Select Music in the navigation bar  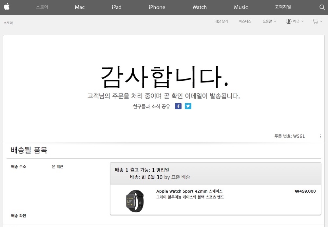pyautogui.click(x=241, y=7)
